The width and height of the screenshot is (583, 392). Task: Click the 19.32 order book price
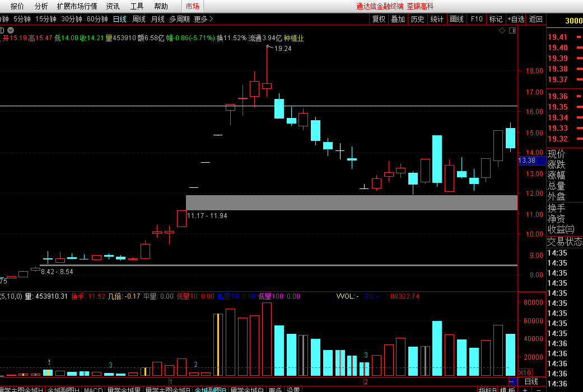pyautogui.click(x=557, y=139)
